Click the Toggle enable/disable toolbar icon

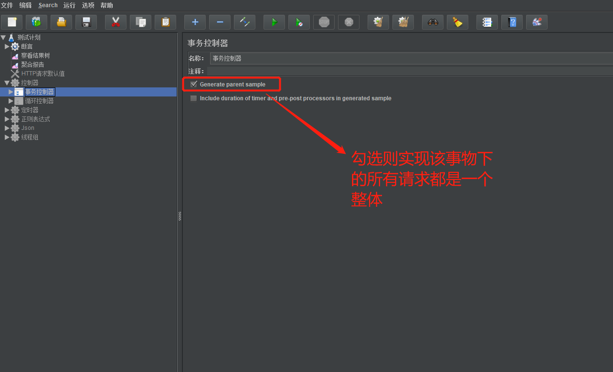[x=244, y=22]
